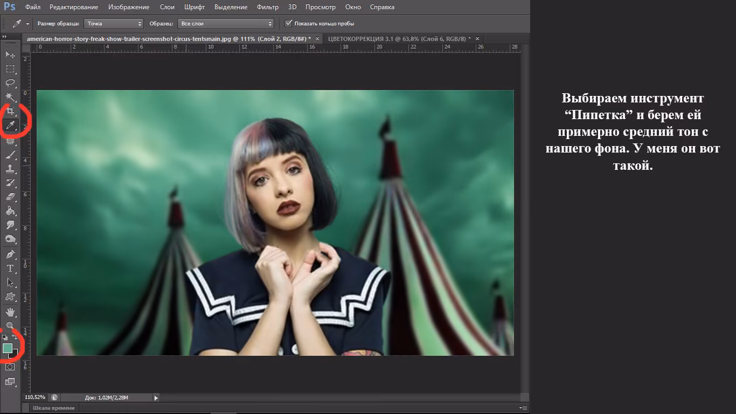Select the Magic Wand tool

coord(10,97)
